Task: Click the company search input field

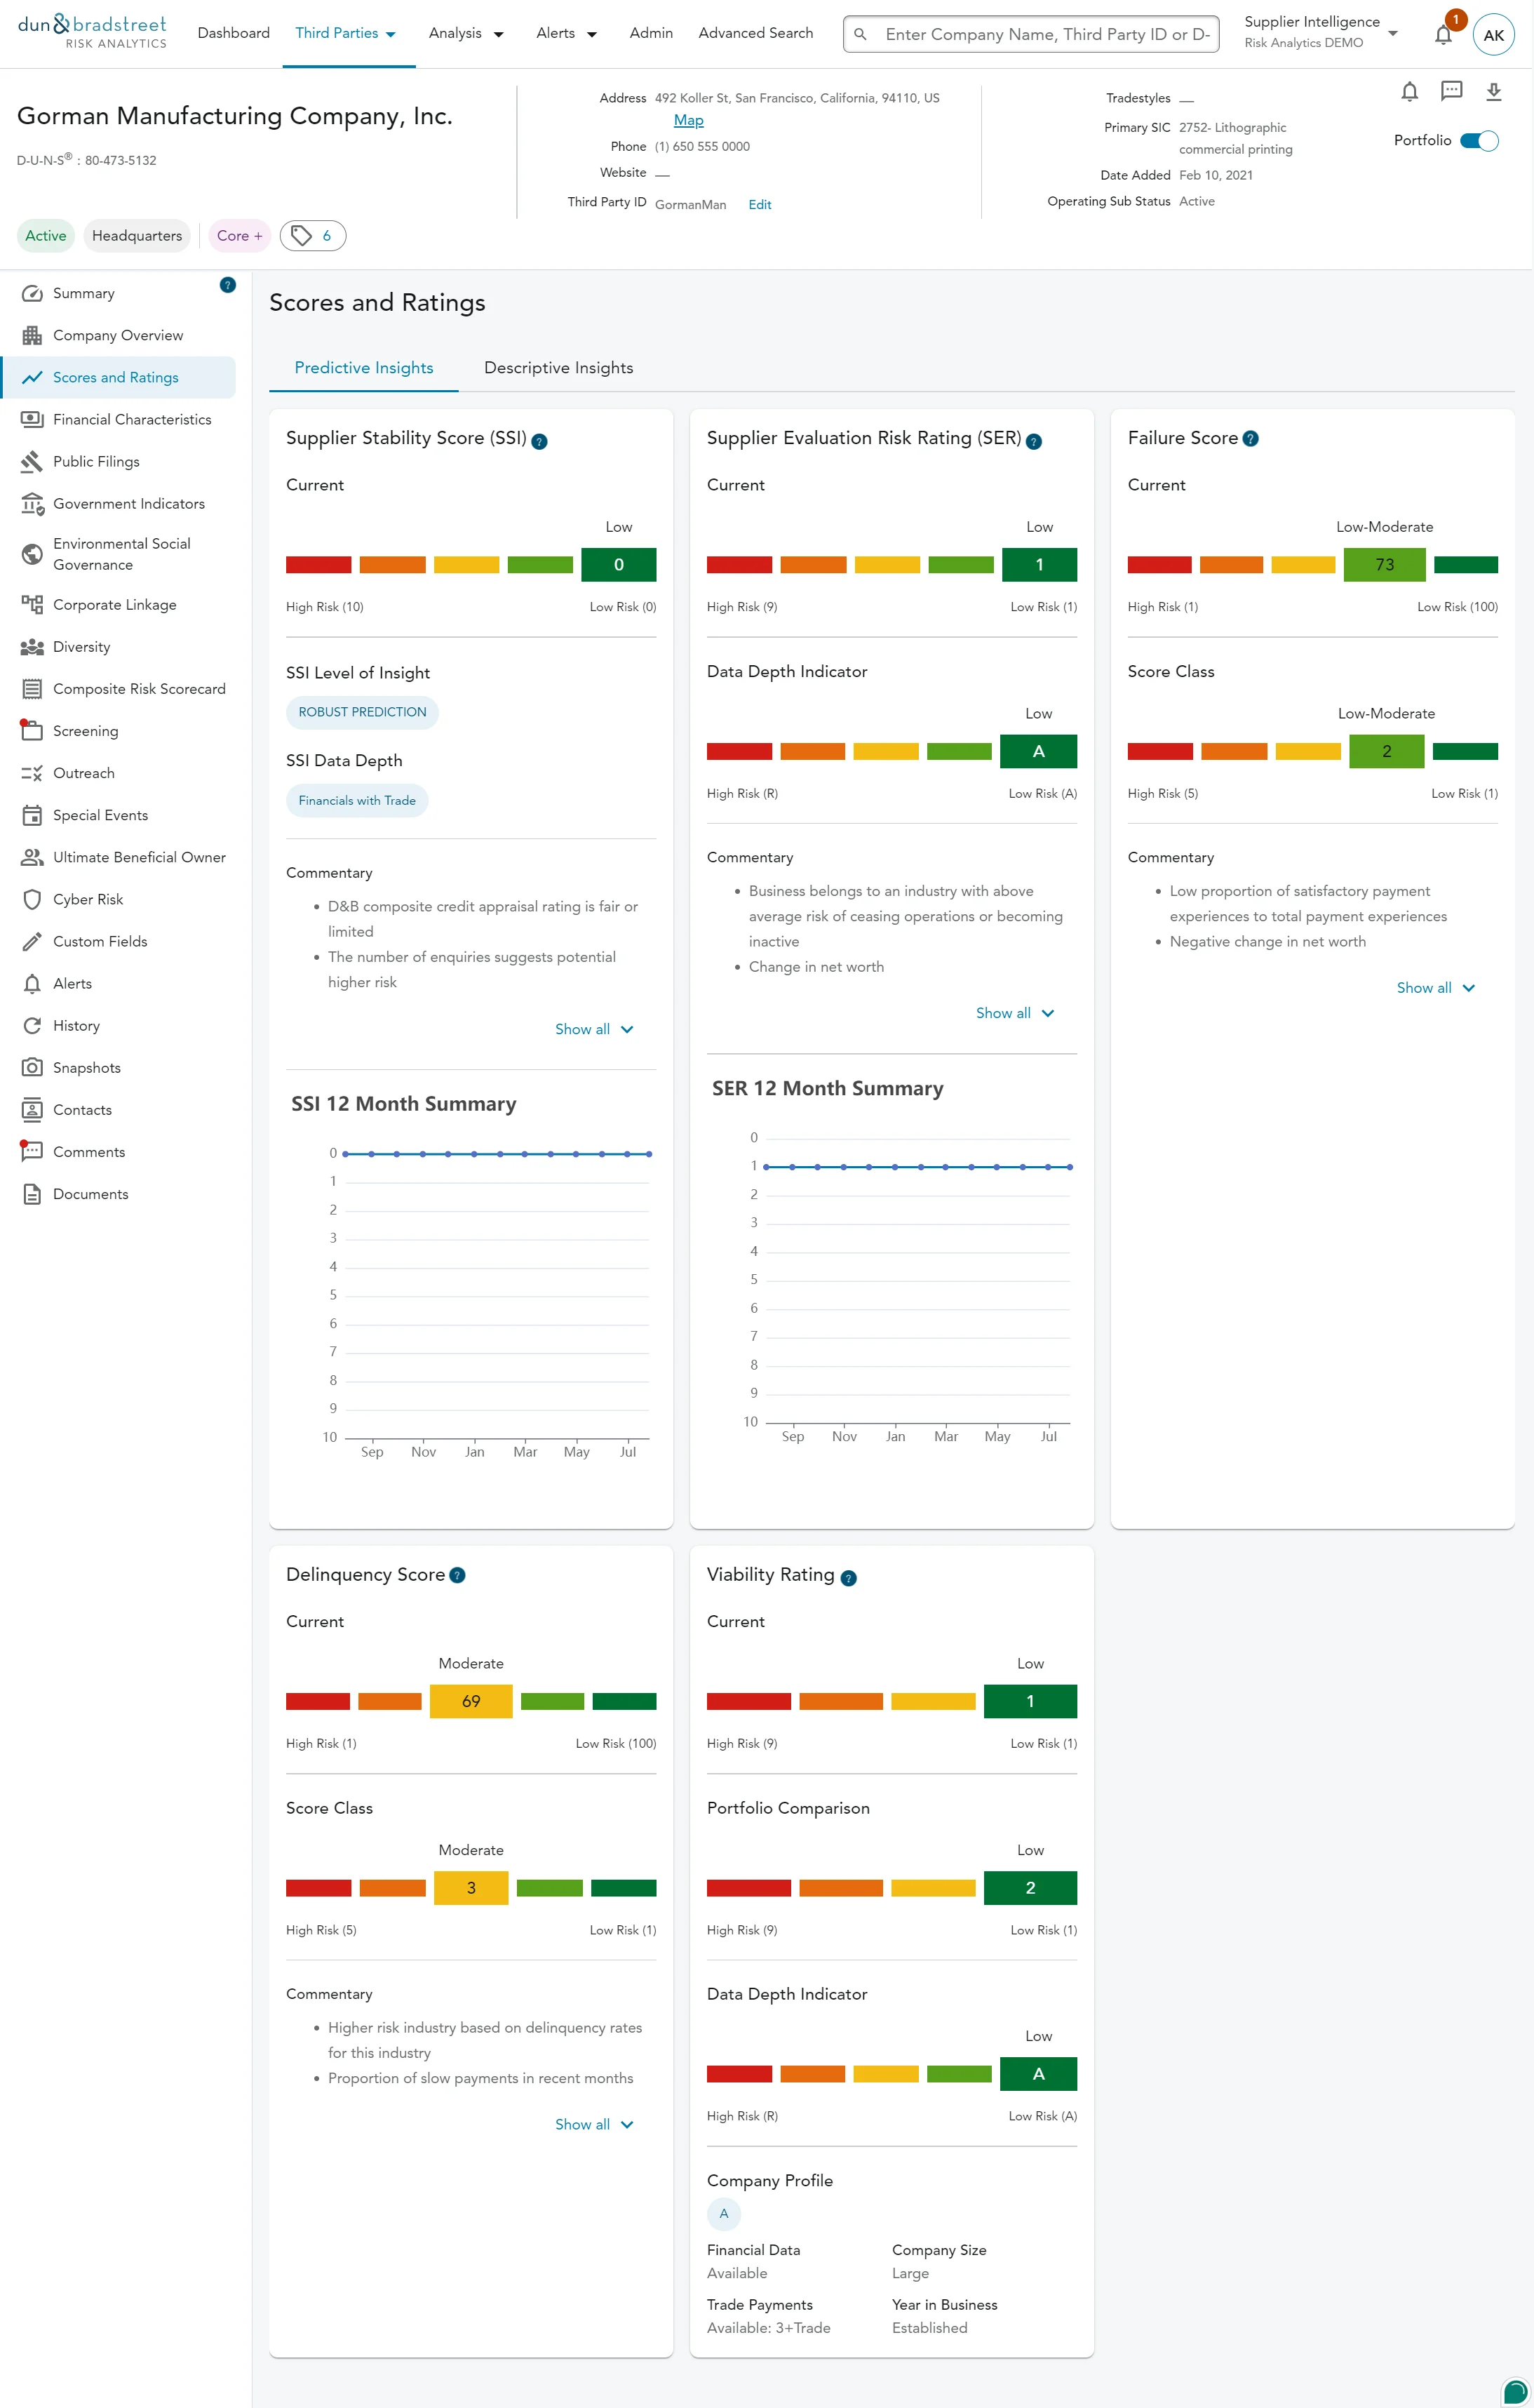Action: point(1045,34)
